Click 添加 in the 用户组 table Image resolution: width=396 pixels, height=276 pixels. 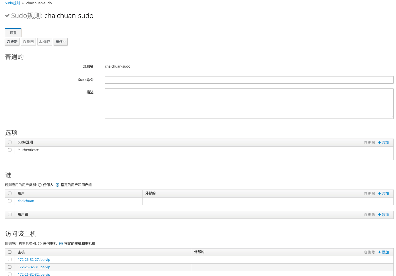383,215
